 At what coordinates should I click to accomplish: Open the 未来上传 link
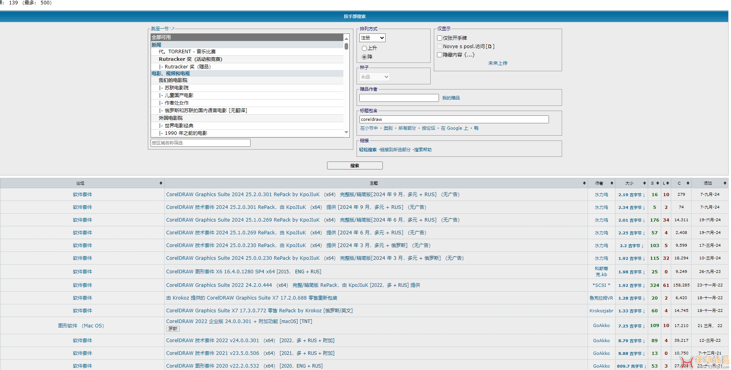pos(498,63)
